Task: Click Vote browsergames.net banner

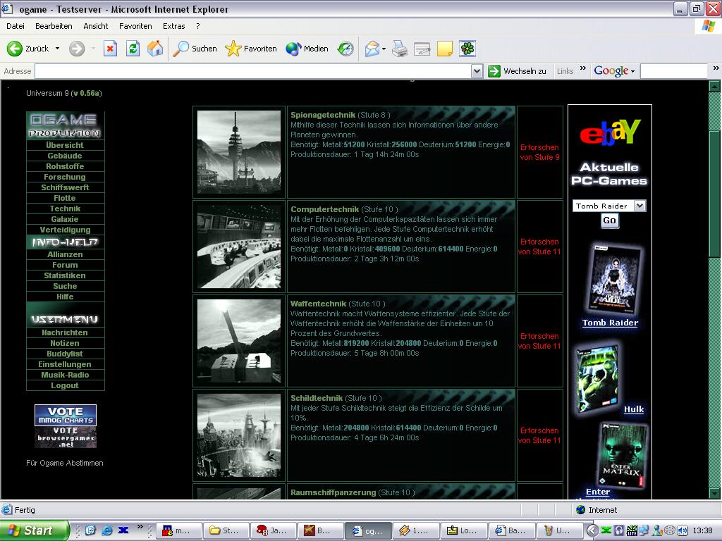Action: tap(66, 437)
